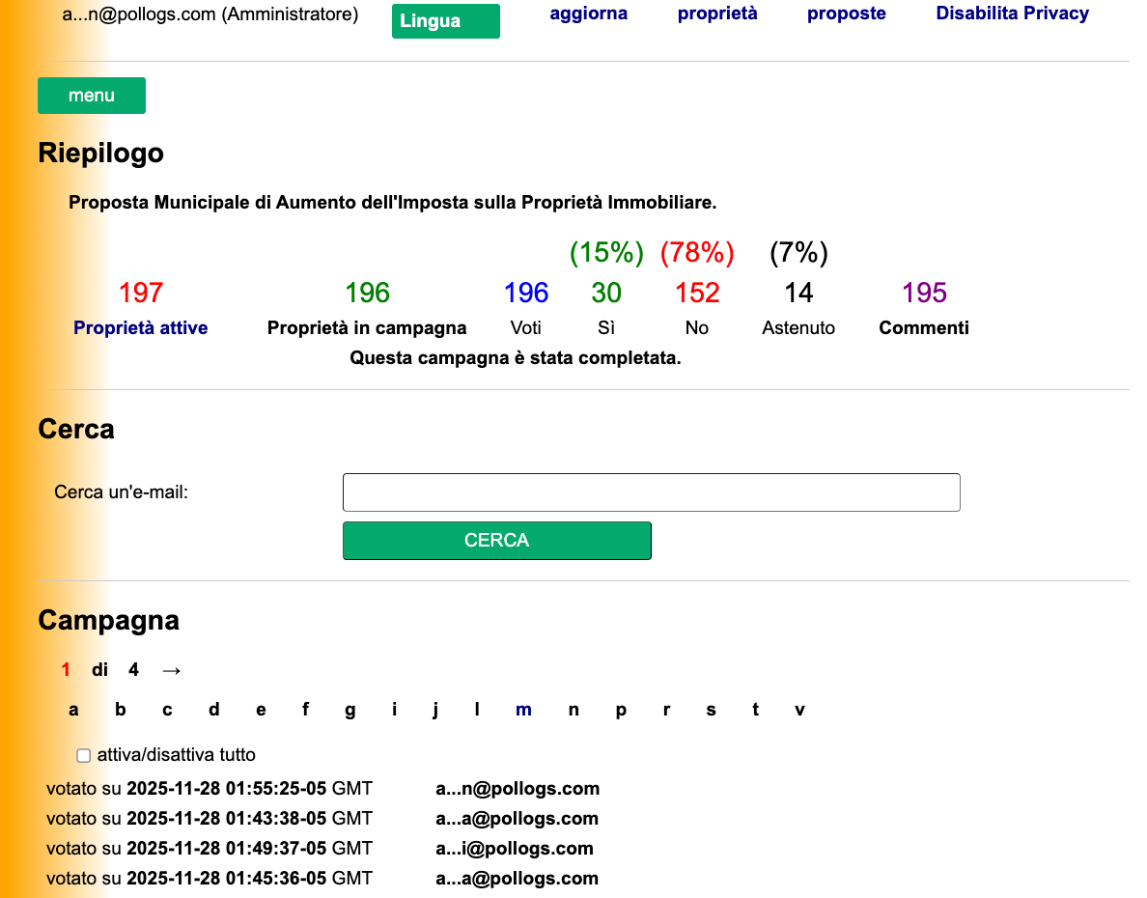This screenshot has width=1147, height=898.
Task: Click the Proprietà attive link
Action: pyautogui.click(x=140, y=327)
